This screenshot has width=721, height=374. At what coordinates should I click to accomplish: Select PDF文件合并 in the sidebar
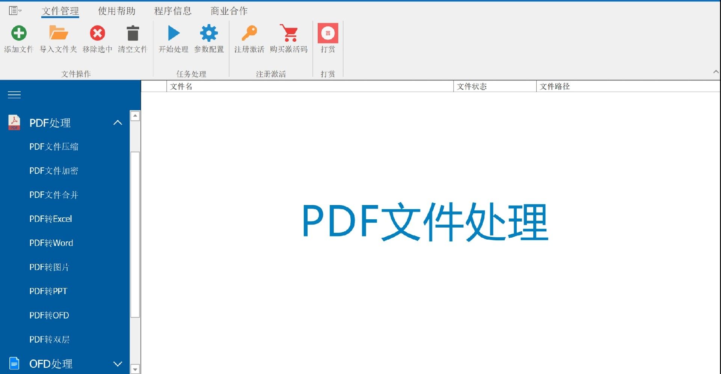pyautogui.click(x=54, y=195)
